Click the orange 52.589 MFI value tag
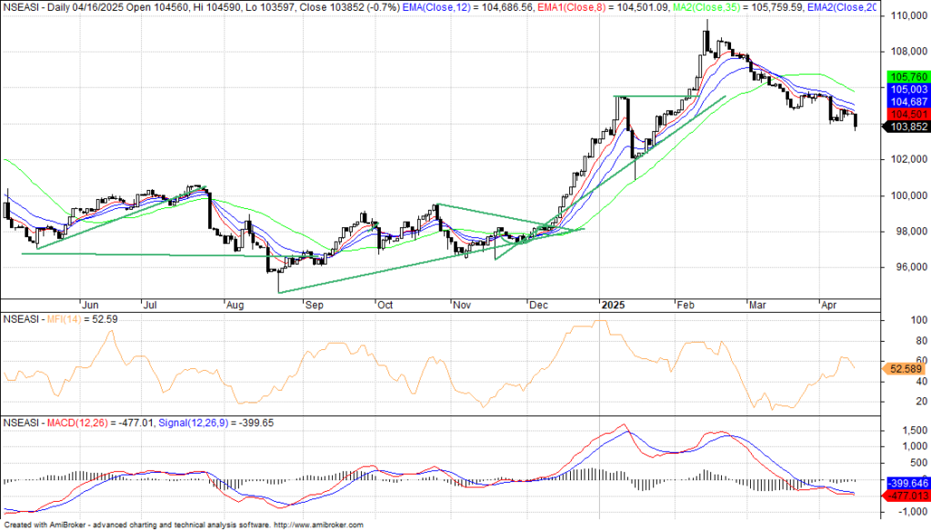 click(904, 368)
